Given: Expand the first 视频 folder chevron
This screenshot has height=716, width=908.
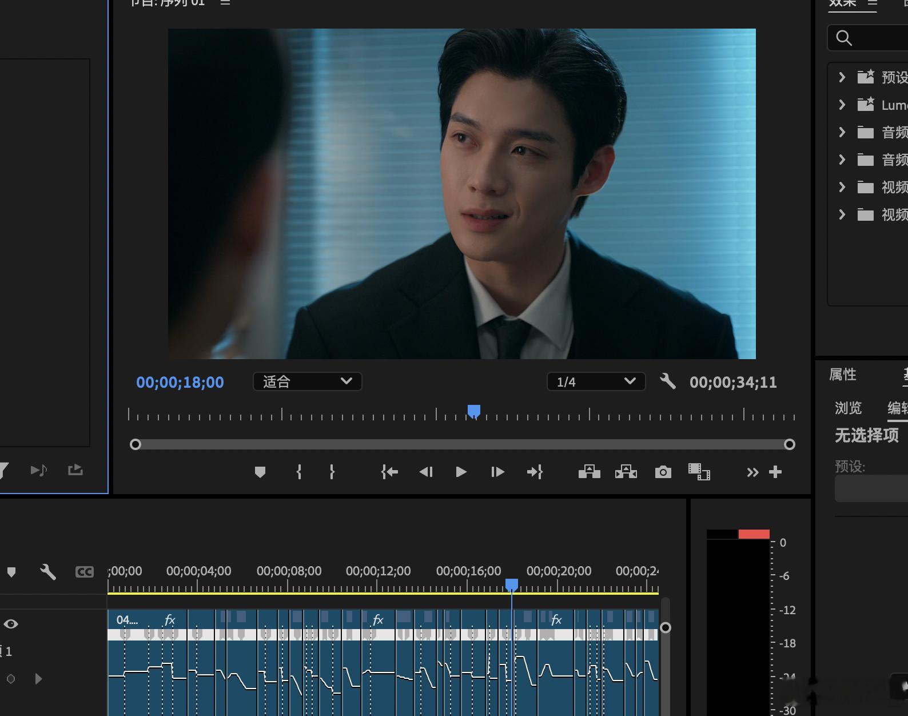Looking at the screenshot, I should [842, 186].
